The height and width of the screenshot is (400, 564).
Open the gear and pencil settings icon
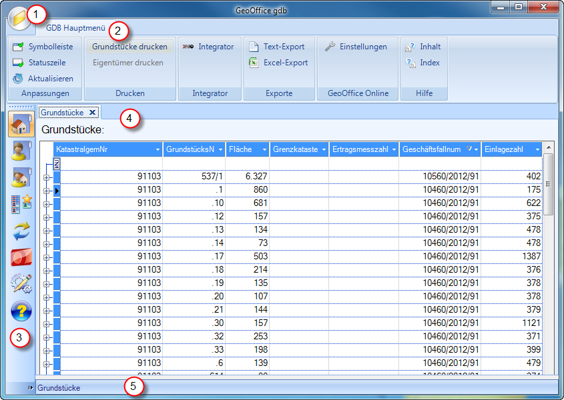21,284
